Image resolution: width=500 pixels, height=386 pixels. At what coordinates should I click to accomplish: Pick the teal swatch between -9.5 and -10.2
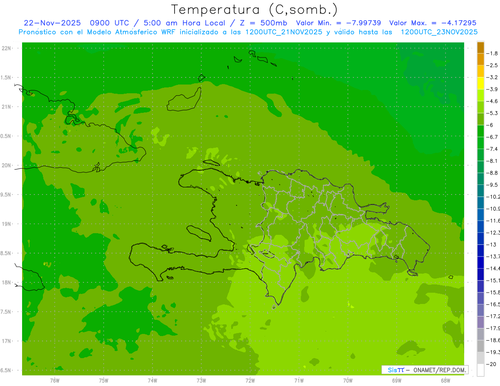pos(480,191)
